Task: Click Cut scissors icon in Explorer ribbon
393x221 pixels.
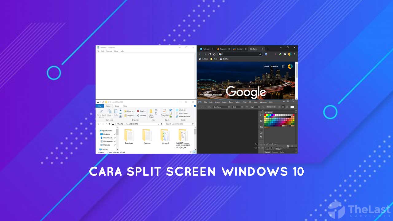Action: coord(121,110)
